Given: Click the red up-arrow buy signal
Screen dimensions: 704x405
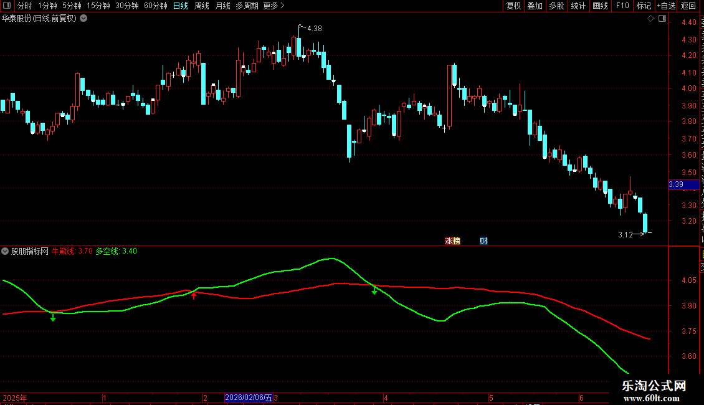Looking at the screenshot, I should click(x=194, y=295).
